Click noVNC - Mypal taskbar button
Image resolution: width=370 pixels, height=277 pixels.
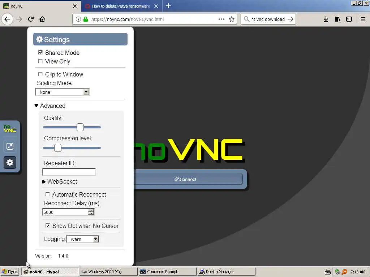[x=50, y=272]
